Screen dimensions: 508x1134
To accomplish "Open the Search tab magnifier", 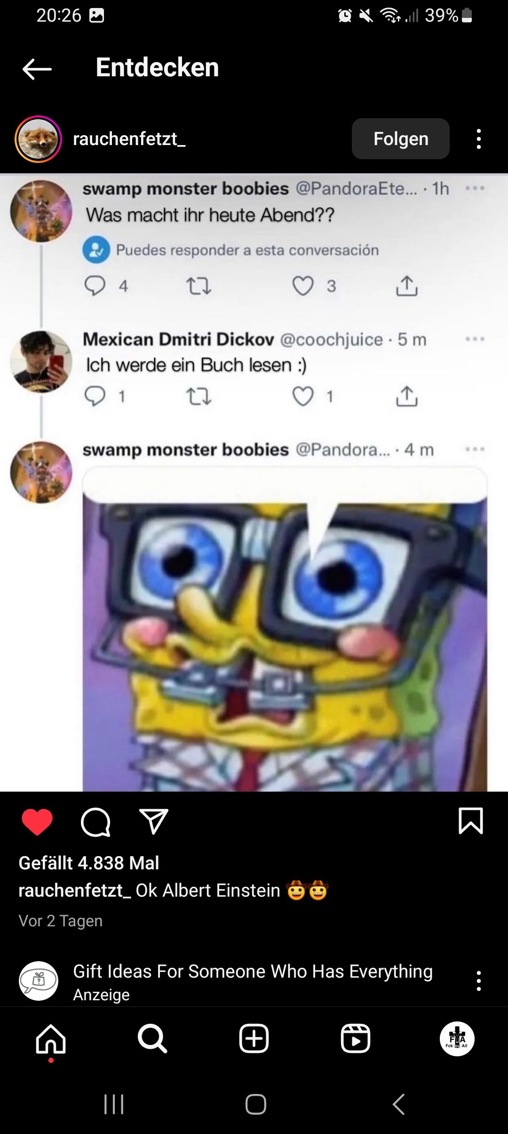I will tap(152, 1038).
